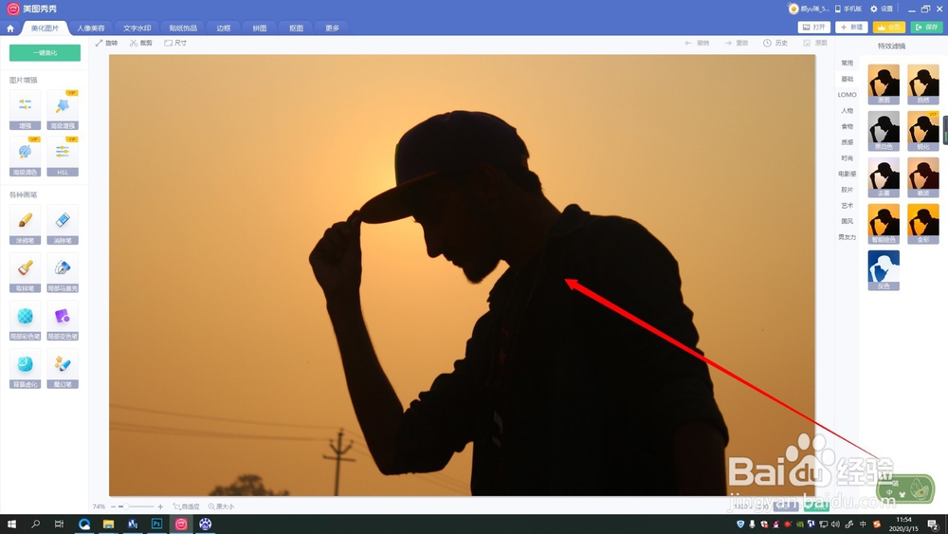Switch to the 美化图片 tab
The image size is (948, 534).
[45, 28]
